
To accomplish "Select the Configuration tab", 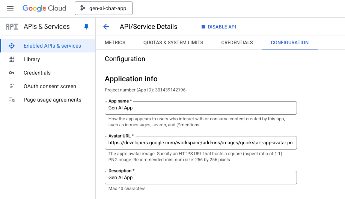I will pos(289,43).
